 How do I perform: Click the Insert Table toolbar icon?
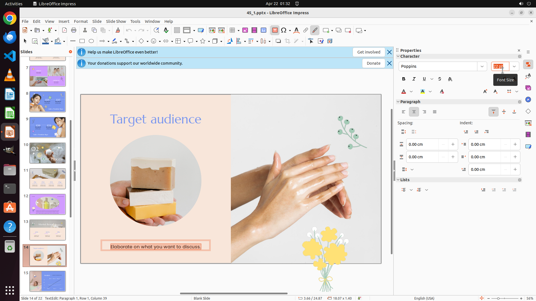click(232, 30)
